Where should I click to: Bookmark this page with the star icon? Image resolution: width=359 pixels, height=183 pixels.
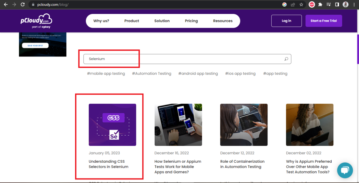point(301,5)
